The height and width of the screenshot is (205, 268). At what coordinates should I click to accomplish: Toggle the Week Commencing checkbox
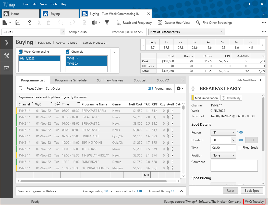point(21,52)
